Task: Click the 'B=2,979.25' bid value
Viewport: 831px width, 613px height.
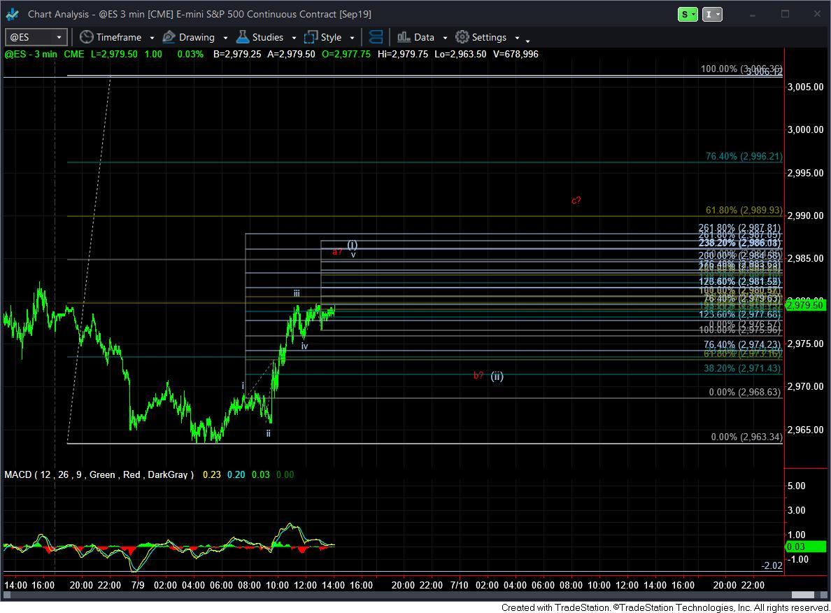Action: pos(237,54)
